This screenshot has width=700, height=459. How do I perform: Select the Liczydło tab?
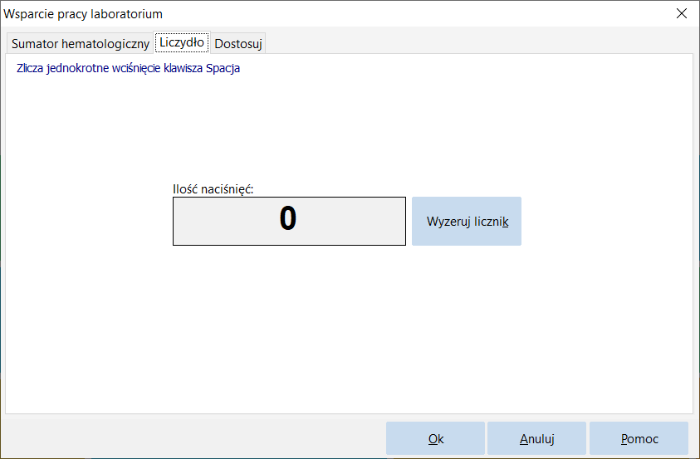(x=182, y=42)
